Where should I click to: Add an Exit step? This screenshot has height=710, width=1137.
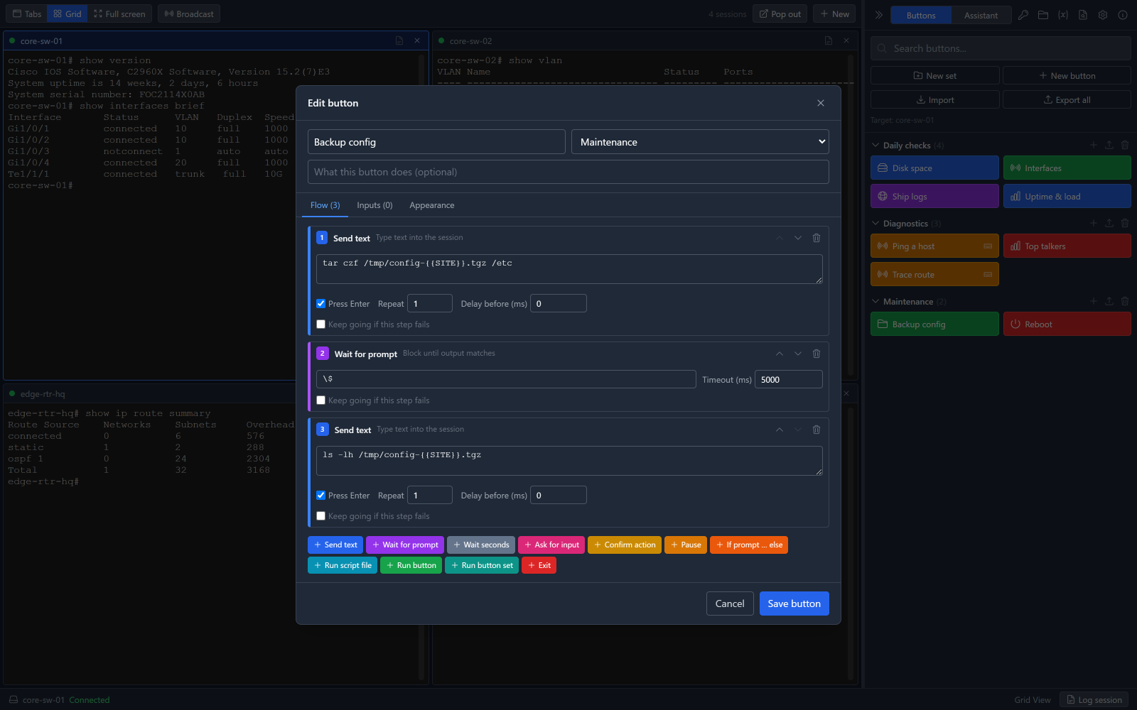539,565
